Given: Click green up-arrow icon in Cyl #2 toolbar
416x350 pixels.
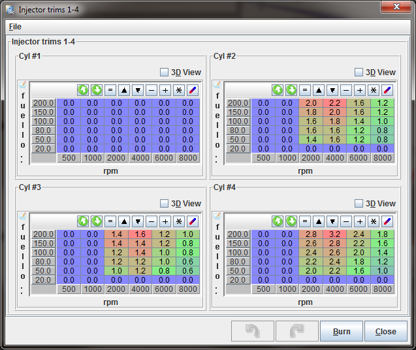Looking at the screenshot, I should point(278,90).
